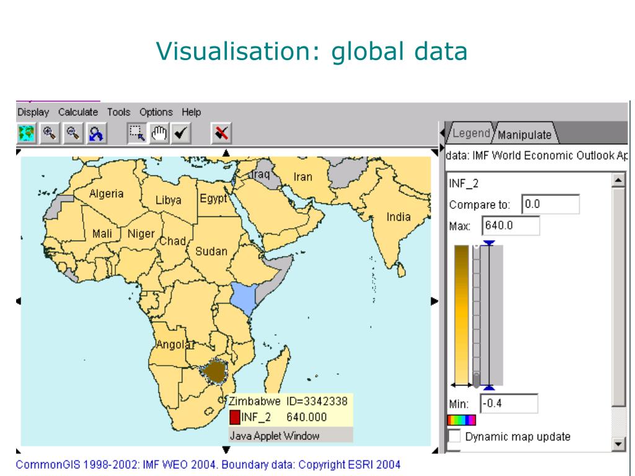Viewport: 635px width, 476px height.
Task: Click the Egypt label on map
Action: (213, 198)
